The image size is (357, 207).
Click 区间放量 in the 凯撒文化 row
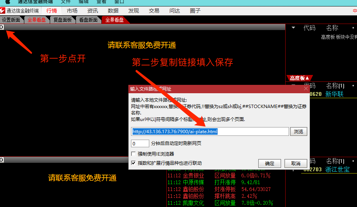click(225, 203)
